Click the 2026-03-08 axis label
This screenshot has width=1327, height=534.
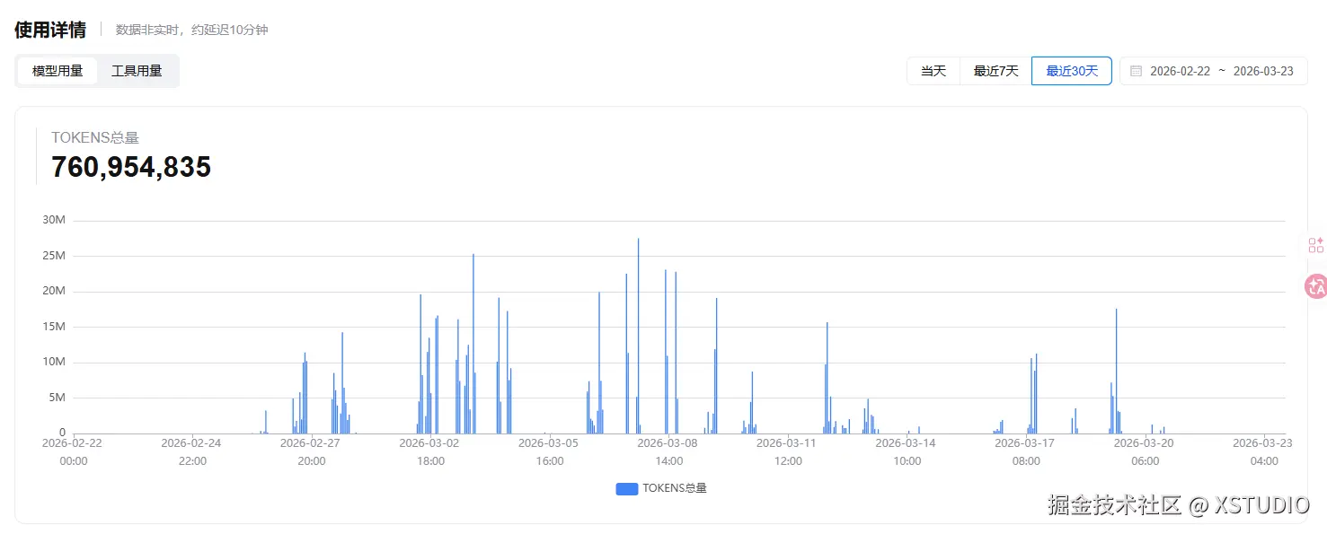coord(667,442)
